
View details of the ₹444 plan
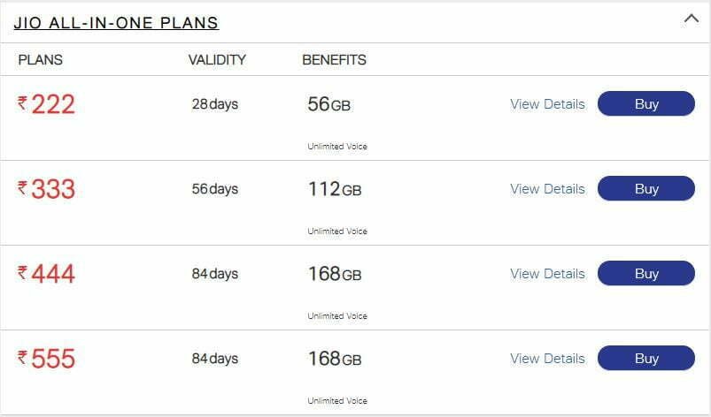point(547,274)
